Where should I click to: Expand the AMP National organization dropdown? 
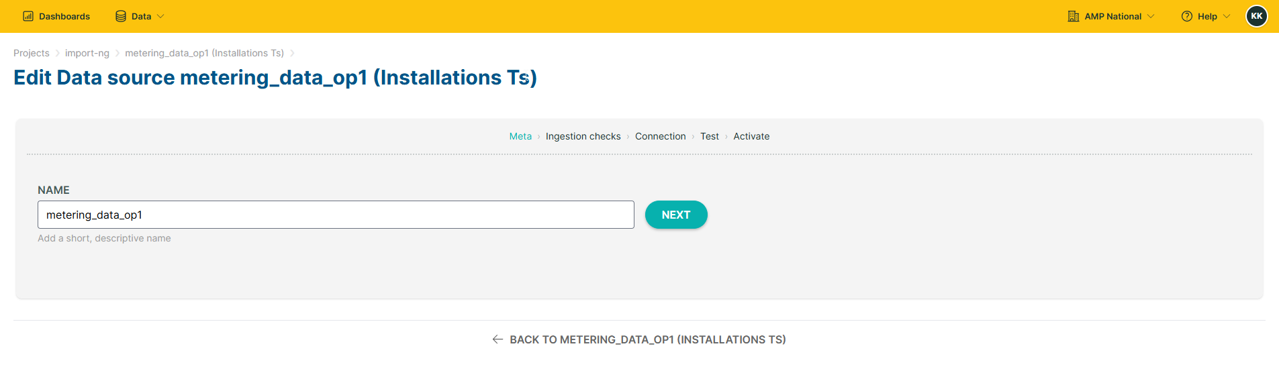[x=1111, y=16]
